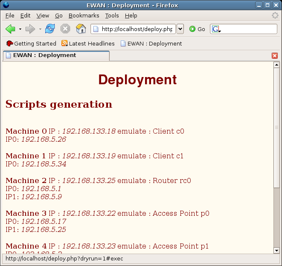Click the Client c0 text
282x266 pixels.
click(169, 131)
